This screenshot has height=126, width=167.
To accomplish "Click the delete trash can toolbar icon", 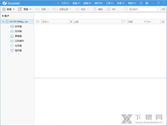I will 95,9.
